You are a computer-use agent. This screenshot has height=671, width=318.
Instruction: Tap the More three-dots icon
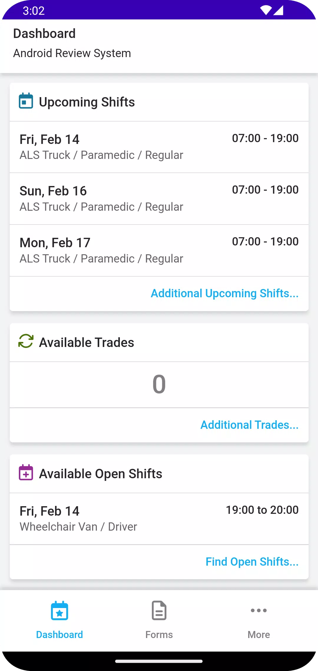point(259,611)
